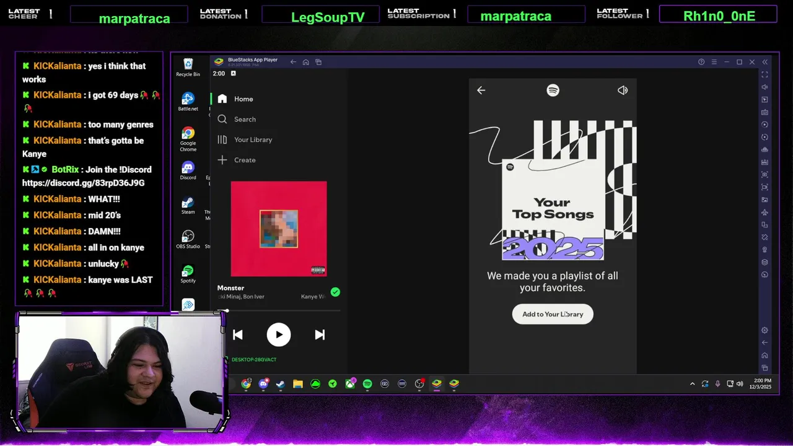Click BlueStacks title bar home icon
This screenshot has height=446, width=793.
coord(305,62)
